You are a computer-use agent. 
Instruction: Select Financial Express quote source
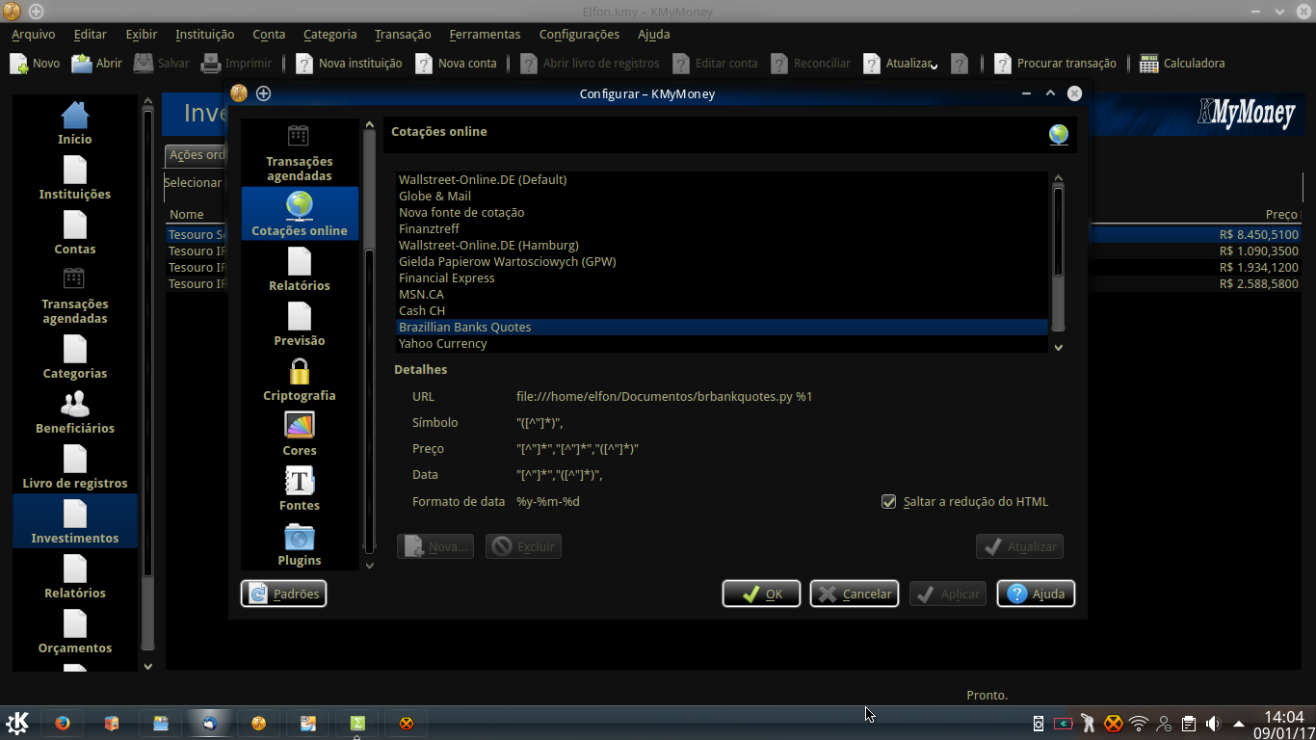[x=722, y=278]
